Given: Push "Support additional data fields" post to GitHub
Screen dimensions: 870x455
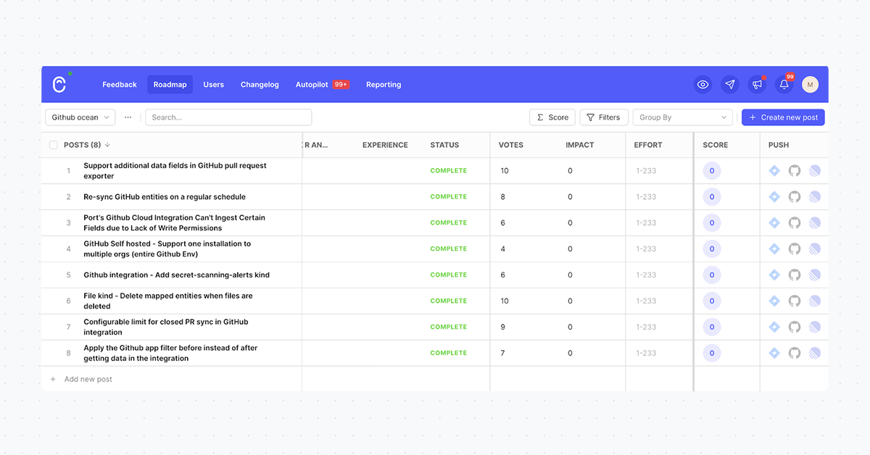Looking at the screenshot, I should tap(795, 171).
